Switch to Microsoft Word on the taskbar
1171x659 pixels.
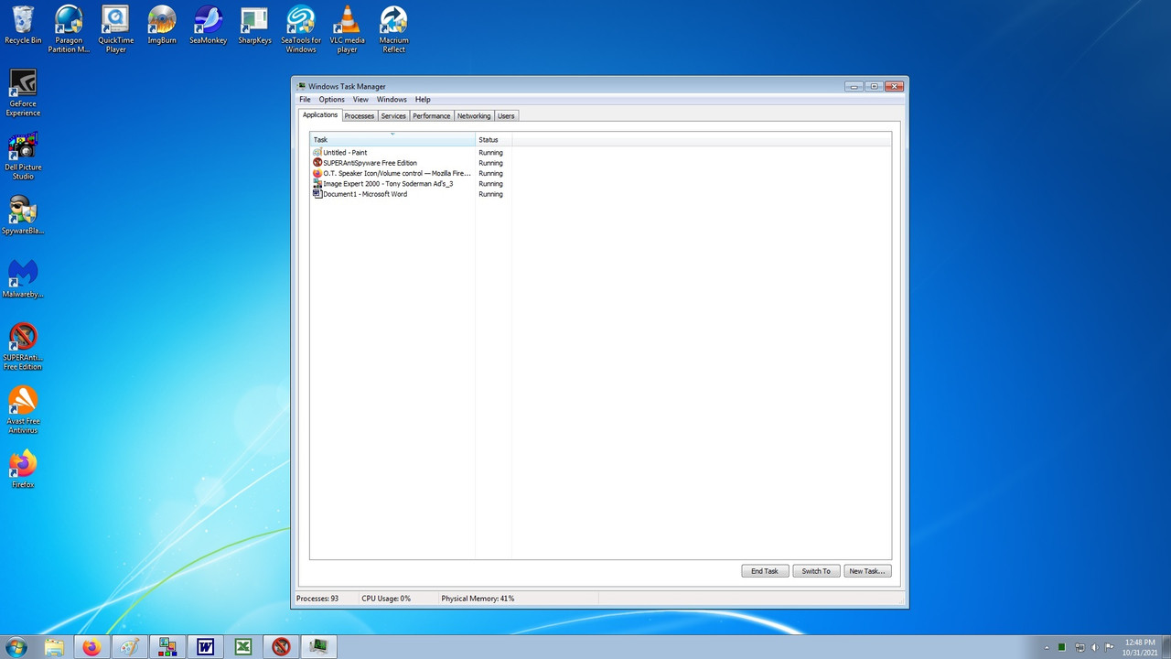coord(205,647)
